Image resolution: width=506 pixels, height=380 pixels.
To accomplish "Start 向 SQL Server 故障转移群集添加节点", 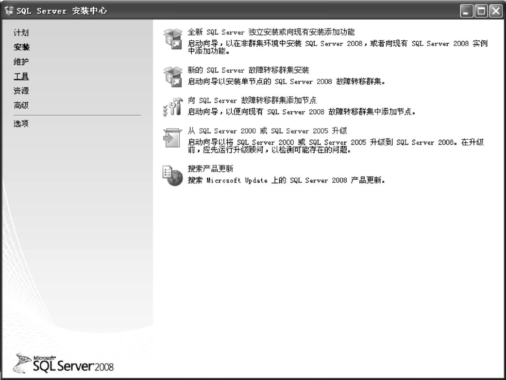I will tap(252, 100).
